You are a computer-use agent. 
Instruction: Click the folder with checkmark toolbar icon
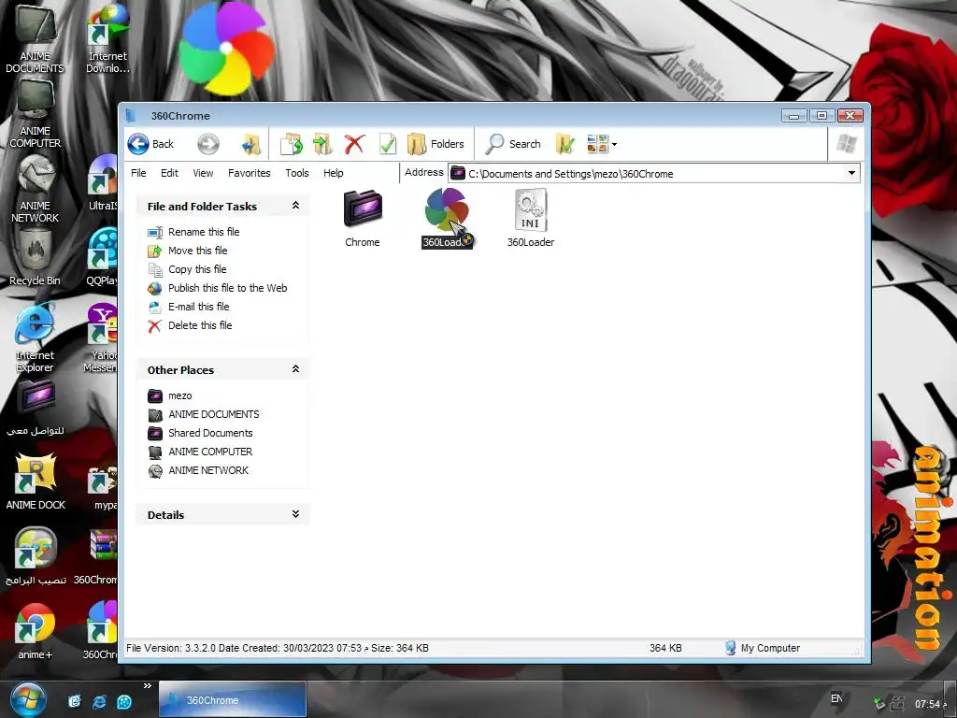[x=565, y=144]
